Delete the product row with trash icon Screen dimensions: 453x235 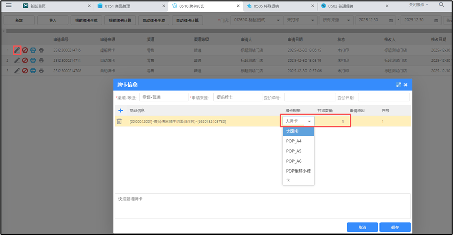(x=119, y=121)
